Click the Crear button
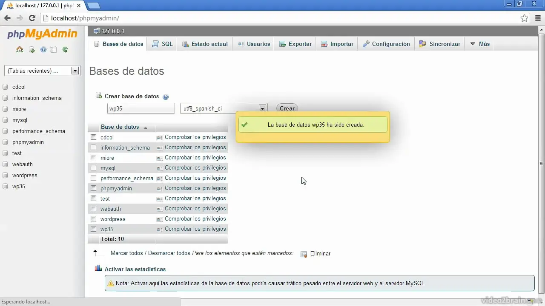 pyautogui.click(x=287, y=108)
